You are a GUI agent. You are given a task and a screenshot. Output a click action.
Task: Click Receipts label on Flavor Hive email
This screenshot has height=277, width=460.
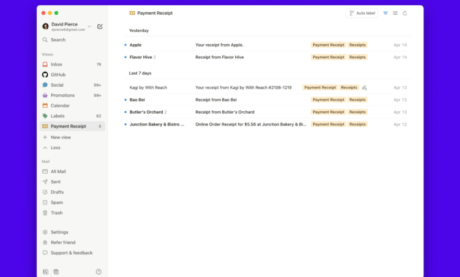(357, 57)
